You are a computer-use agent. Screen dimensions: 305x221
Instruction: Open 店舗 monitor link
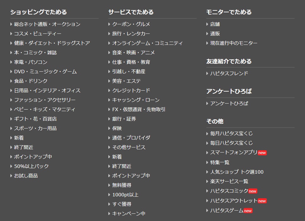coord(215,24)
